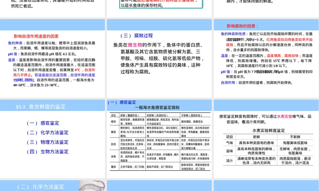The height and width of the screenshot is (191, 319).
Task: Click the red heading 影响腐败的因素:
Action: [242, 26]
